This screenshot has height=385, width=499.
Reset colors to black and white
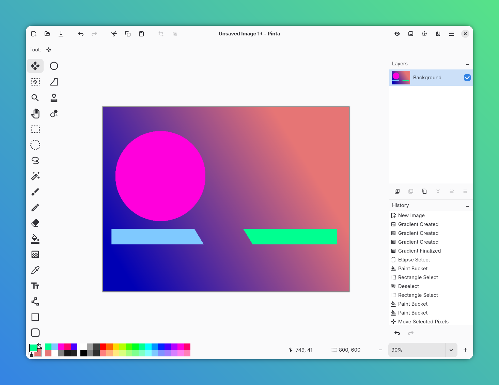pos(31,355)
